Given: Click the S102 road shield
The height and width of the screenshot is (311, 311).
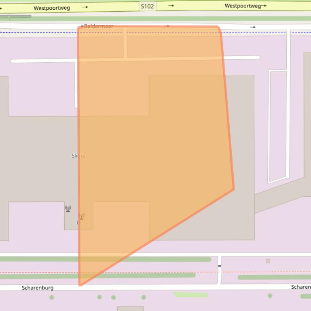Looking at the screenshot, I should coord(147,6).
